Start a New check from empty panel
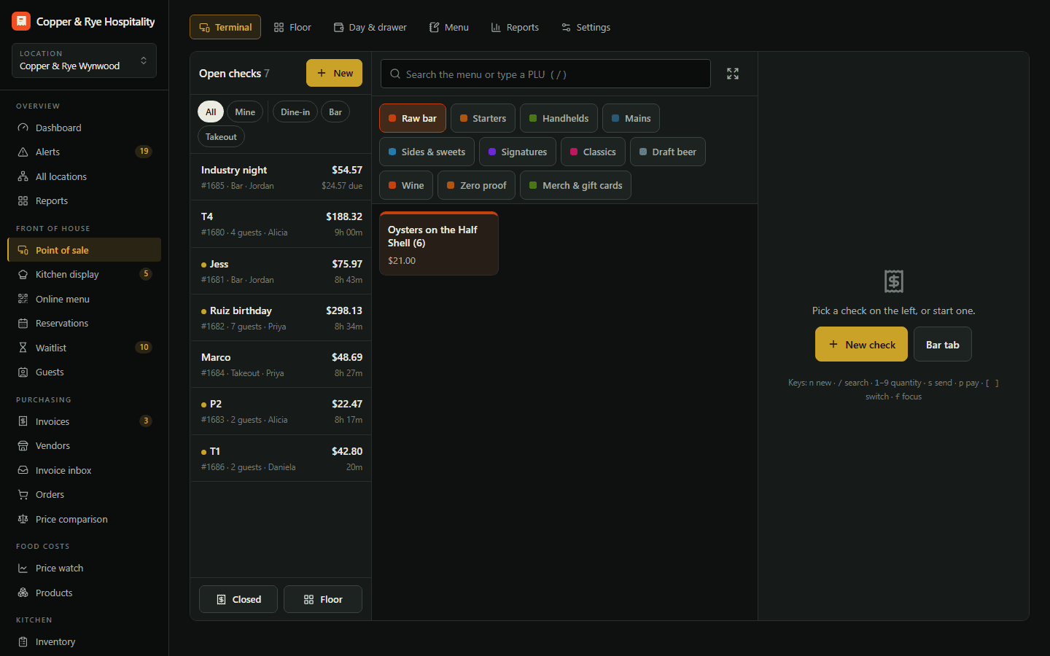This screenshot has width=1050, height=656. tap(861, 344)
